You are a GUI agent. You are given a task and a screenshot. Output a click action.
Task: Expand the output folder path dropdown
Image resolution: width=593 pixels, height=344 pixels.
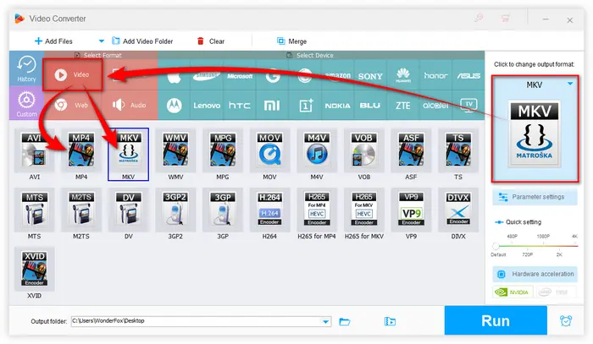pyautogui.click(x=325, y=321)
